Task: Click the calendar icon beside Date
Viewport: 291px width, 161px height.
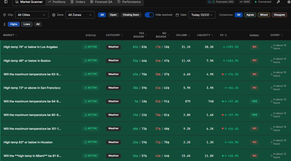Action: [177, 15]
